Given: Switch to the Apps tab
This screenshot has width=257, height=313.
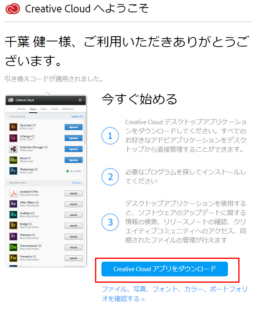Looking at the screenshot, I should click(x=33, y=109).
